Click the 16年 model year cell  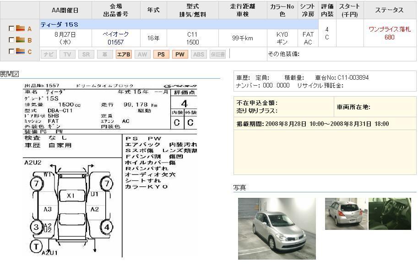point(153,38)
